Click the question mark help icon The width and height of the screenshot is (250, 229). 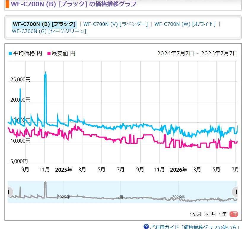[x=146, y=226]
